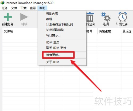
Task: Click the green plus New Task icon
Action: 8,17
